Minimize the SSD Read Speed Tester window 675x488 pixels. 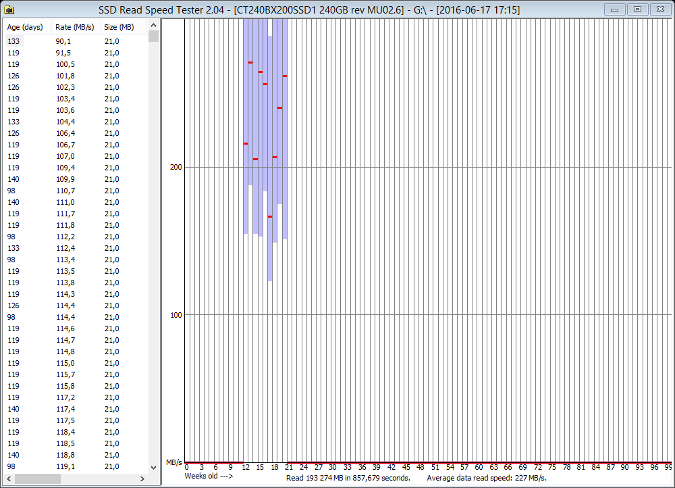(x=614, y=9)
